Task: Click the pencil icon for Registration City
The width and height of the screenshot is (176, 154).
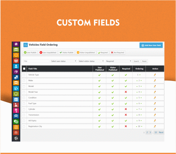Action: [x=155, y=126]
